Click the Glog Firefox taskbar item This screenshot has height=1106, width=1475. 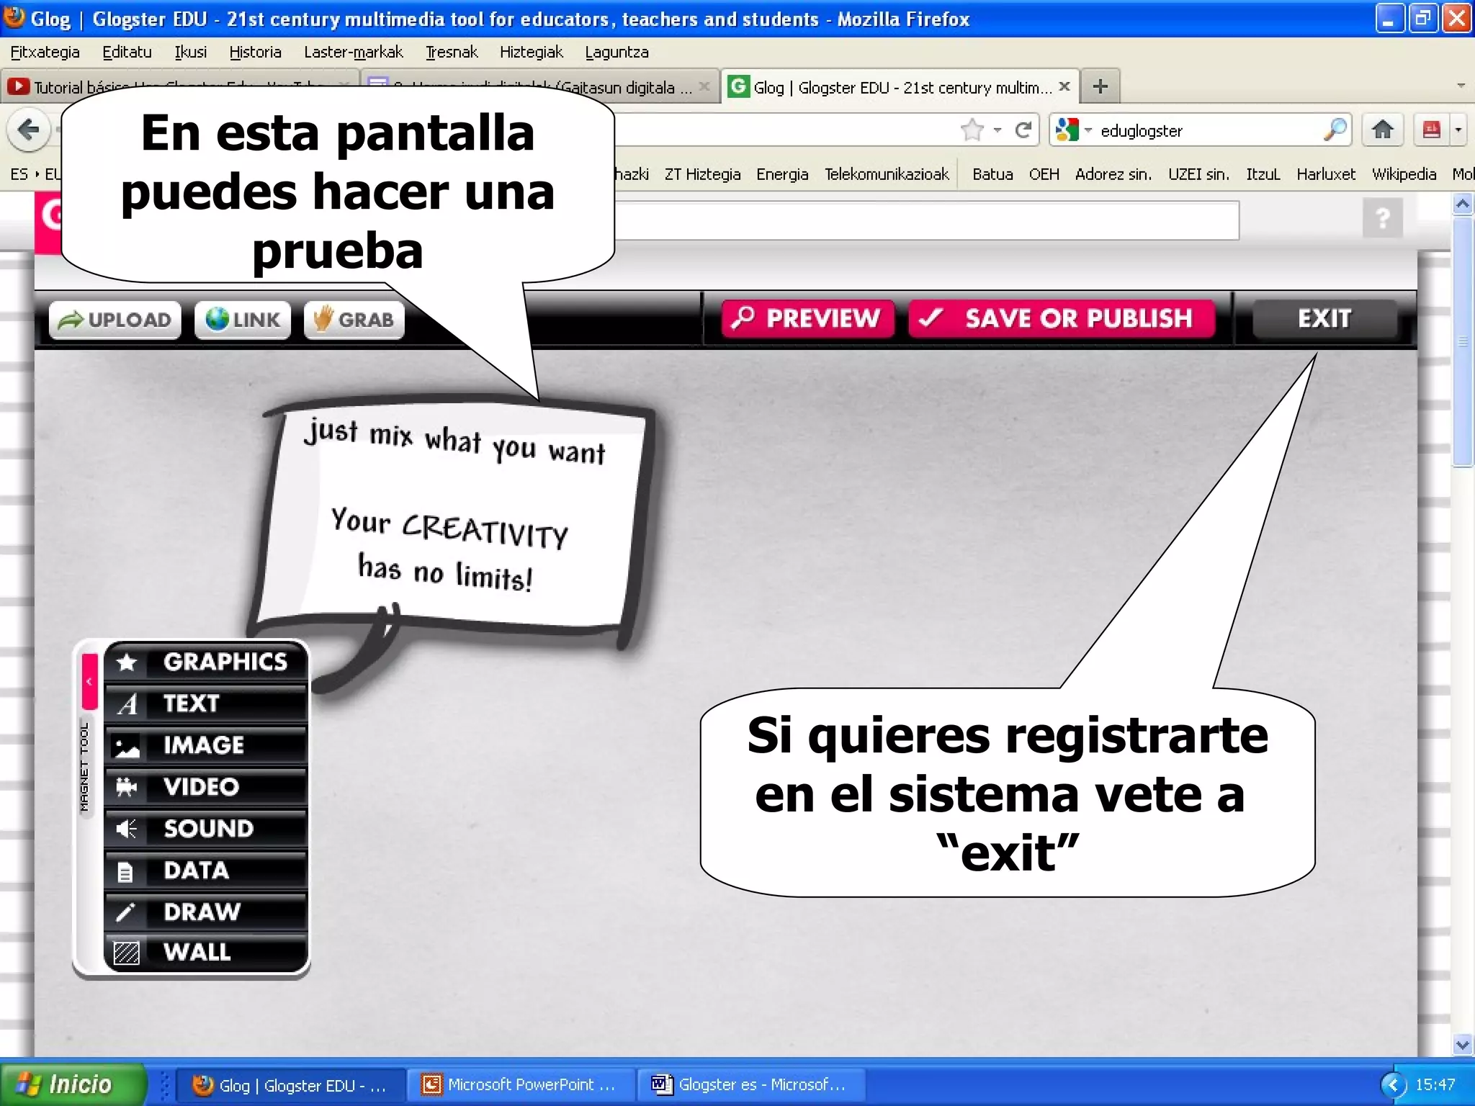click(x=290, y=1085)
